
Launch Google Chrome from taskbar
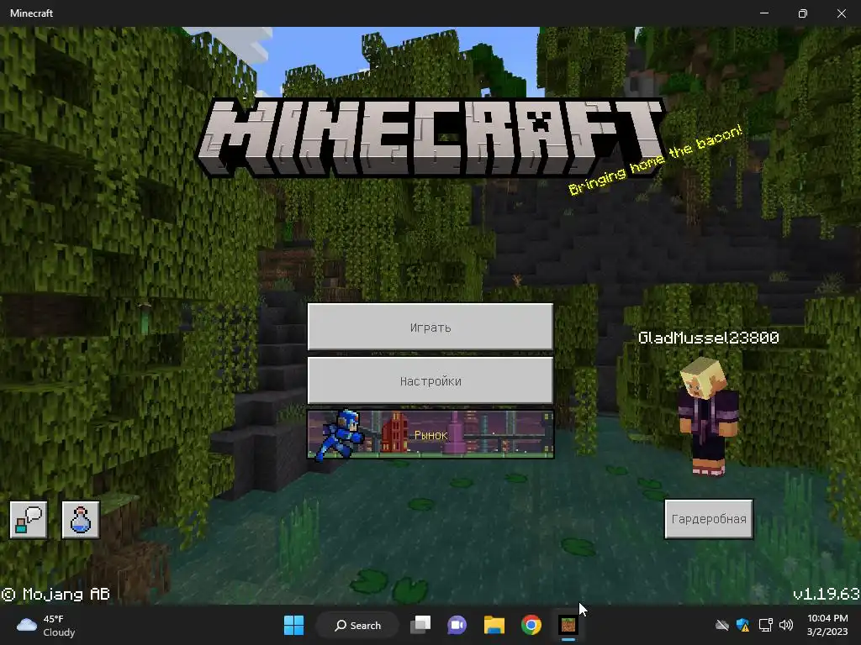[x=531, y=625]
